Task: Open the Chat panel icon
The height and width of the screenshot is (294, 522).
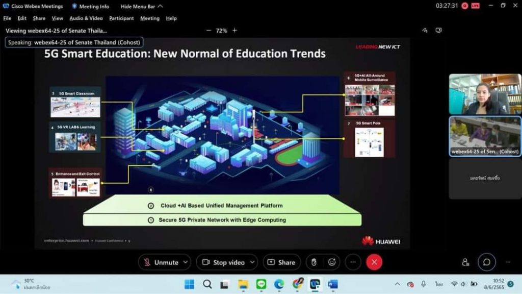Action: tap(486, 262)
